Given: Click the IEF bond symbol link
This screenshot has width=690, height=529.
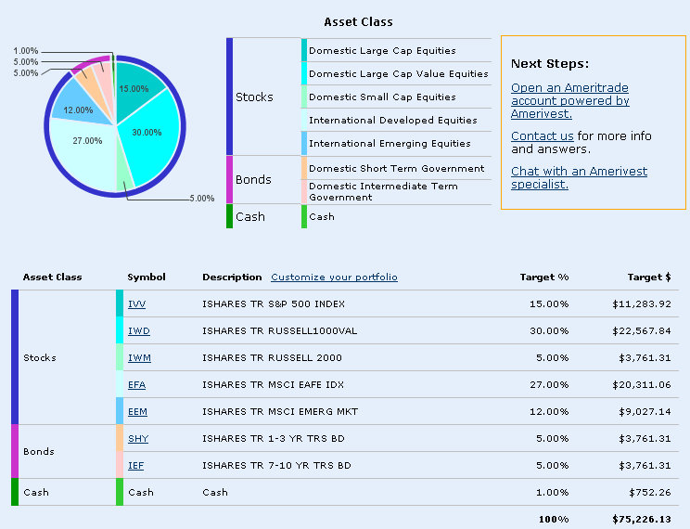Looking at the screenshot, I should point(135,465).
